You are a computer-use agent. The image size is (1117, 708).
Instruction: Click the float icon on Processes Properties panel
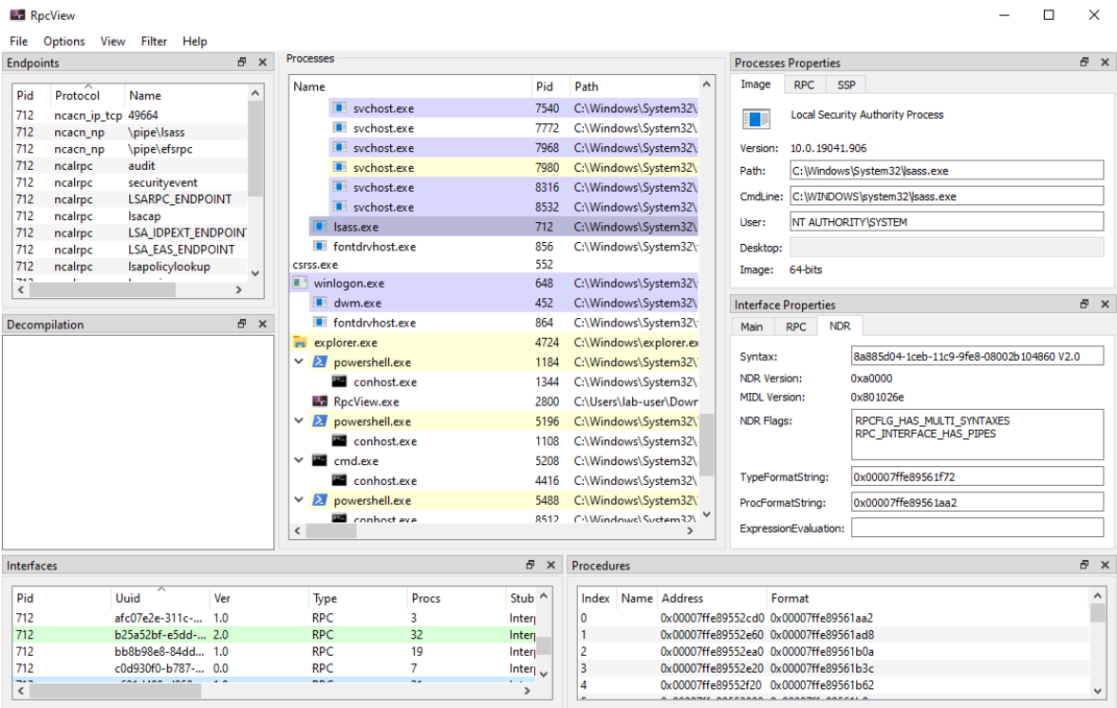[1085, 62]
